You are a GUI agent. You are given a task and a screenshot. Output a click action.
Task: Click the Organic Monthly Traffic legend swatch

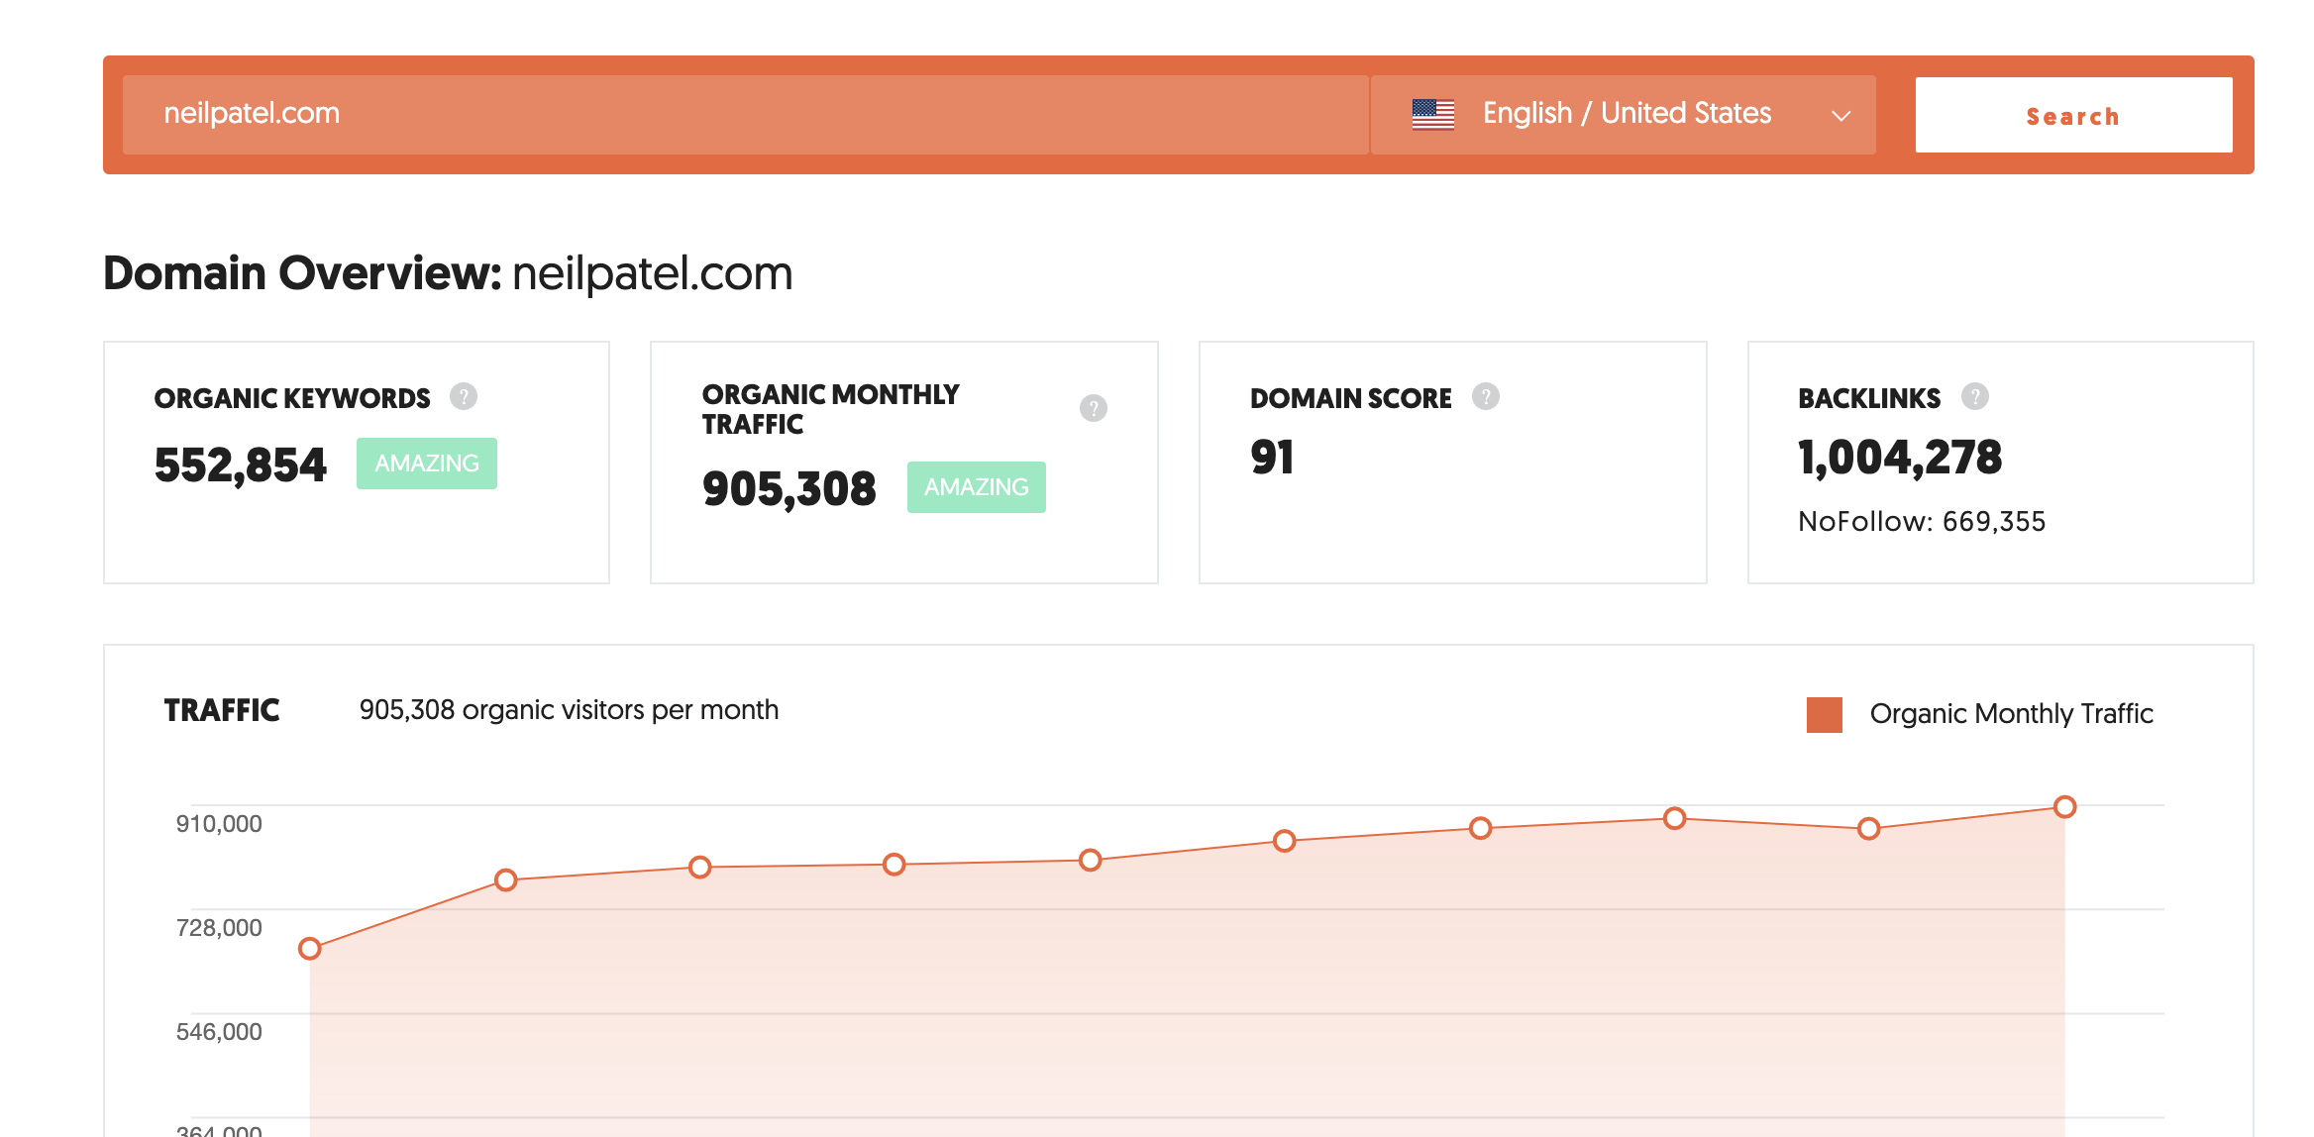click(x=1825, y=714)
